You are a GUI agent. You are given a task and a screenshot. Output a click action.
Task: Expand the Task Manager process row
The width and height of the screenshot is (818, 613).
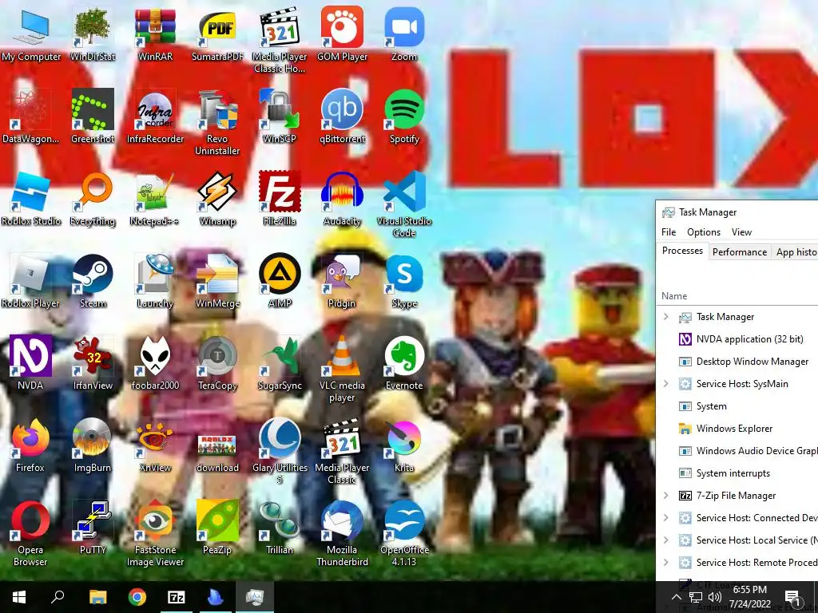click(x=666, y=316)
